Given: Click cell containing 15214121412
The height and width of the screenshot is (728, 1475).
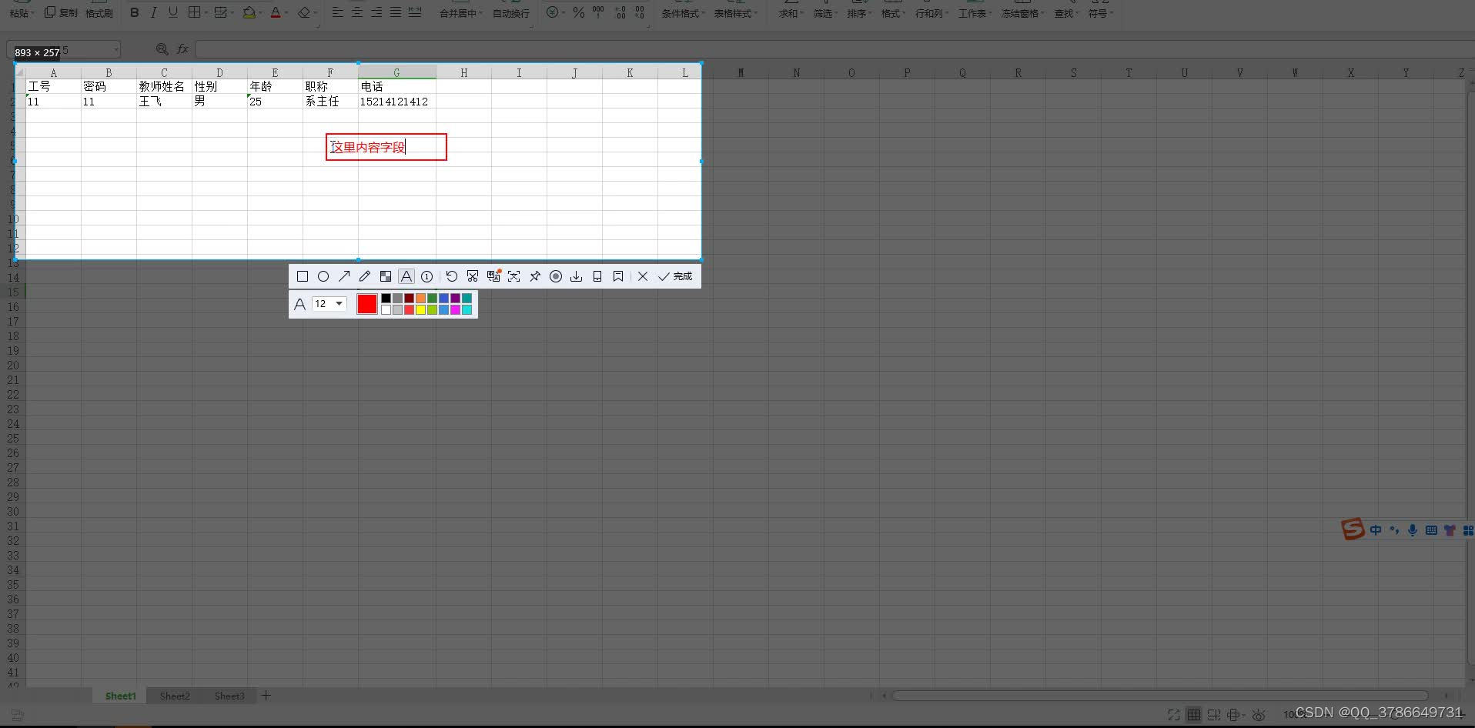Looking at the screenshot, I should (x=396, y=102).
